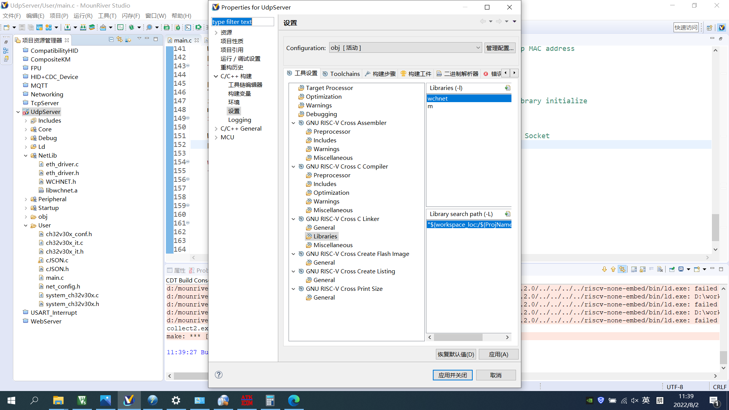Click the 快速访问 button
This screenshot has width=729, height=410.
[x=686, y=27]
